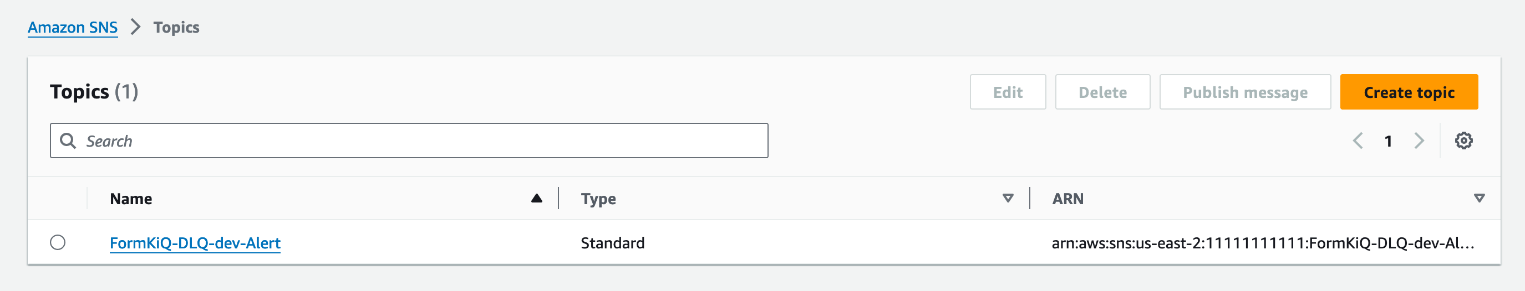Open the table preferences gear icon

click(x=1463, y=141)
